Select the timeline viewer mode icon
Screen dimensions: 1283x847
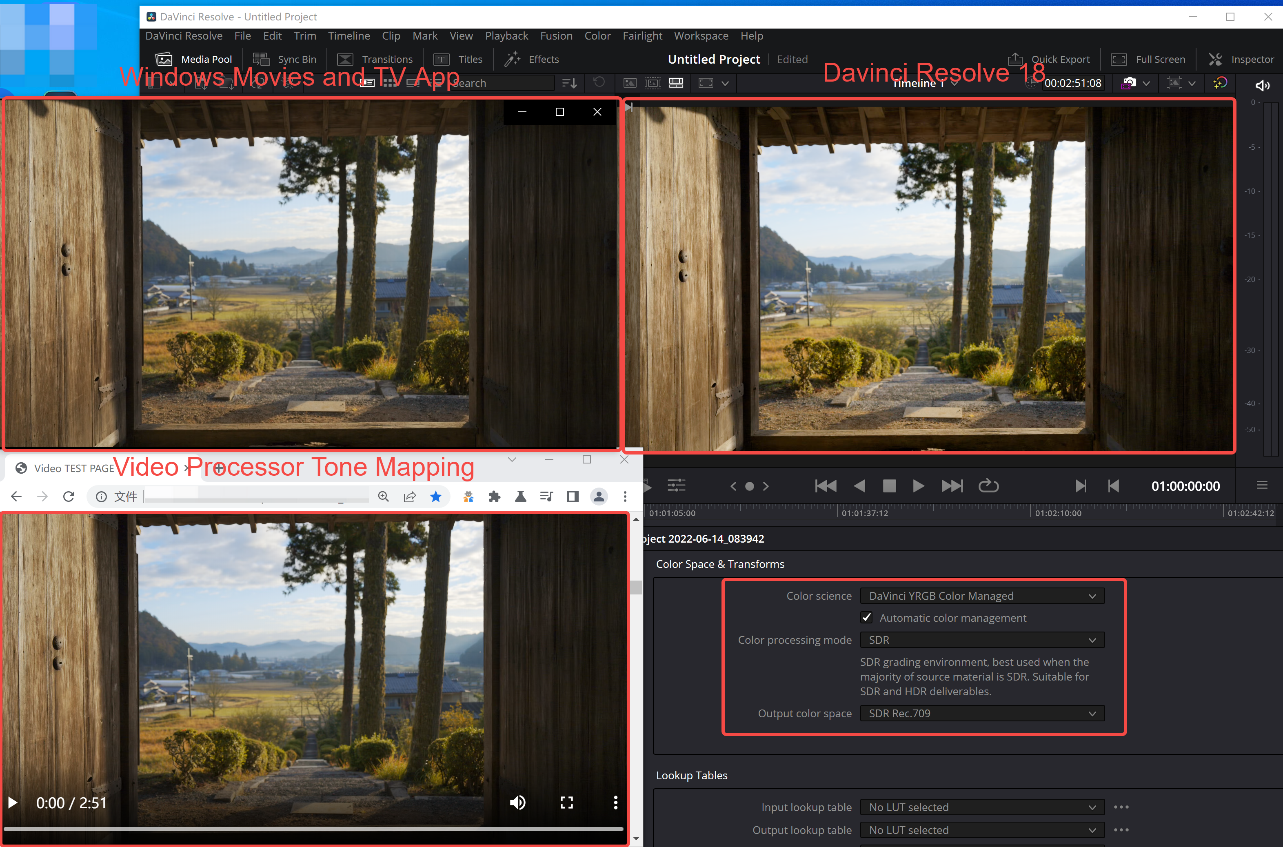click(x=676, y=83)
